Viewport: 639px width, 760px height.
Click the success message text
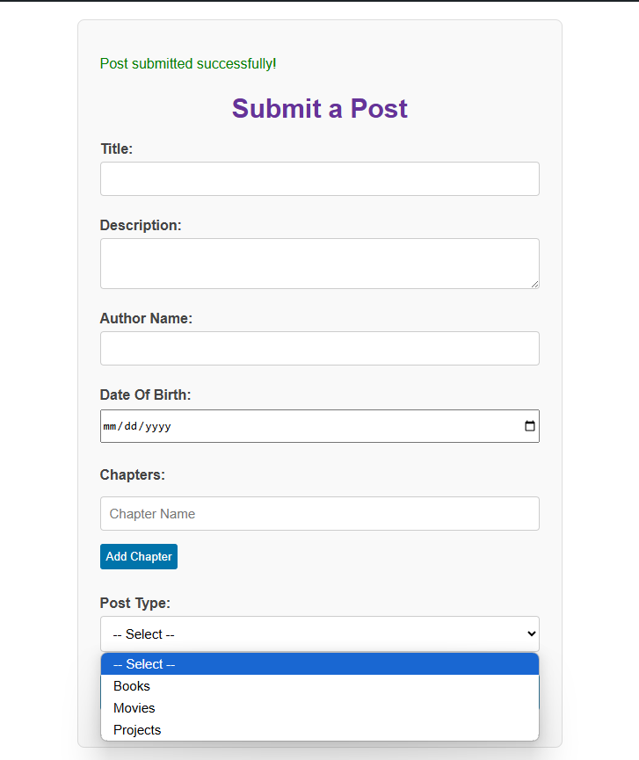click(187, 63)
